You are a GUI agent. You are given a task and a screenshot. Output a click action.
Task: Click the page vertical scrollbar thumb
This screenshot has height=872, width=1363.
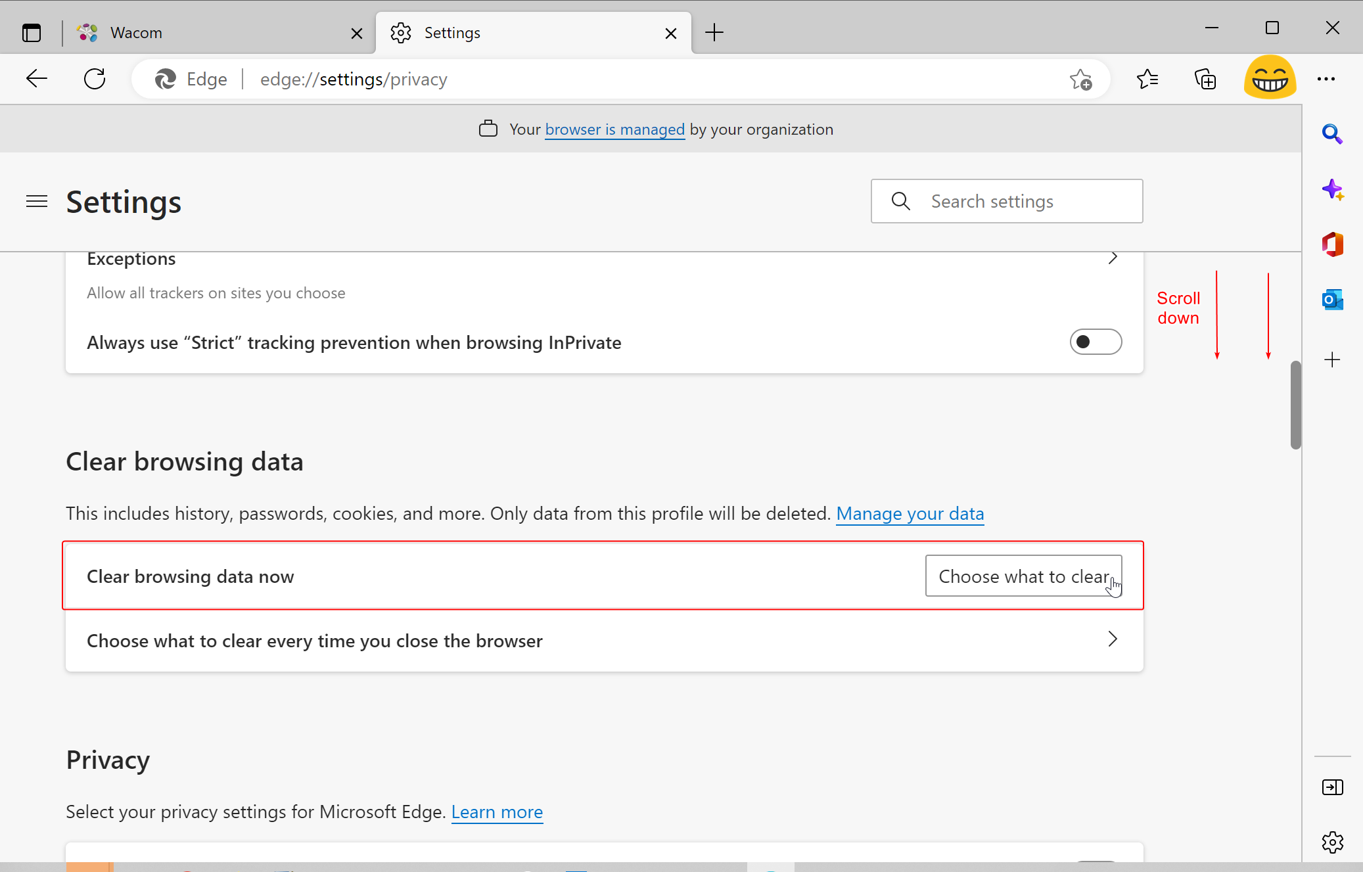point(1295,405)
